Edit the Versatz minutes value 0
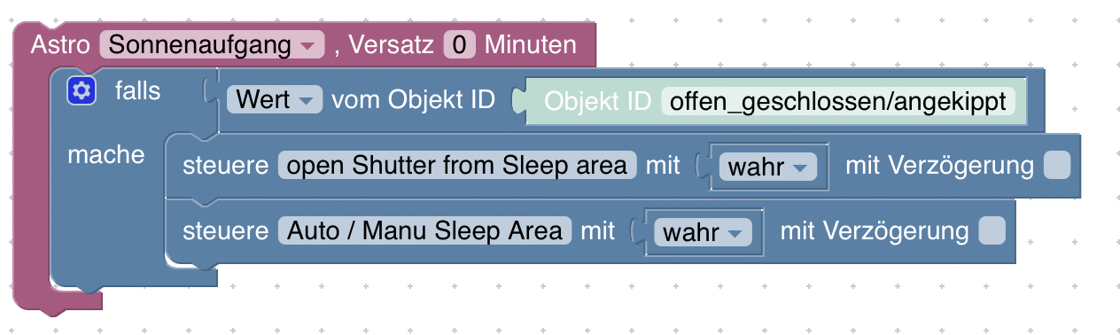The image size is (1120, 335). point(460,44)
